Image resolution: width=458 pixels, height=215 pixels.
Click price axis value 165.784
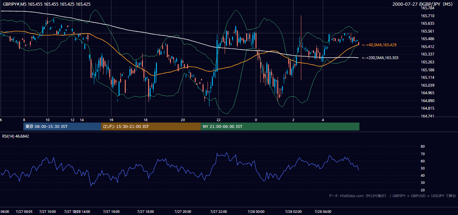tap(428, 8)
